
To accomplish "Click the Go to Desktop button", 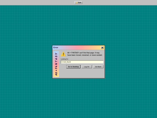I will pos(73,67).
